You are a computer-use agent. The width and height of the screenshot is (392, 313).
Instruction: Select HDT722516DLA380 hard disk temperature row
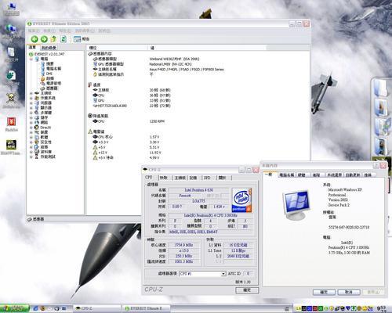[132, 106]
